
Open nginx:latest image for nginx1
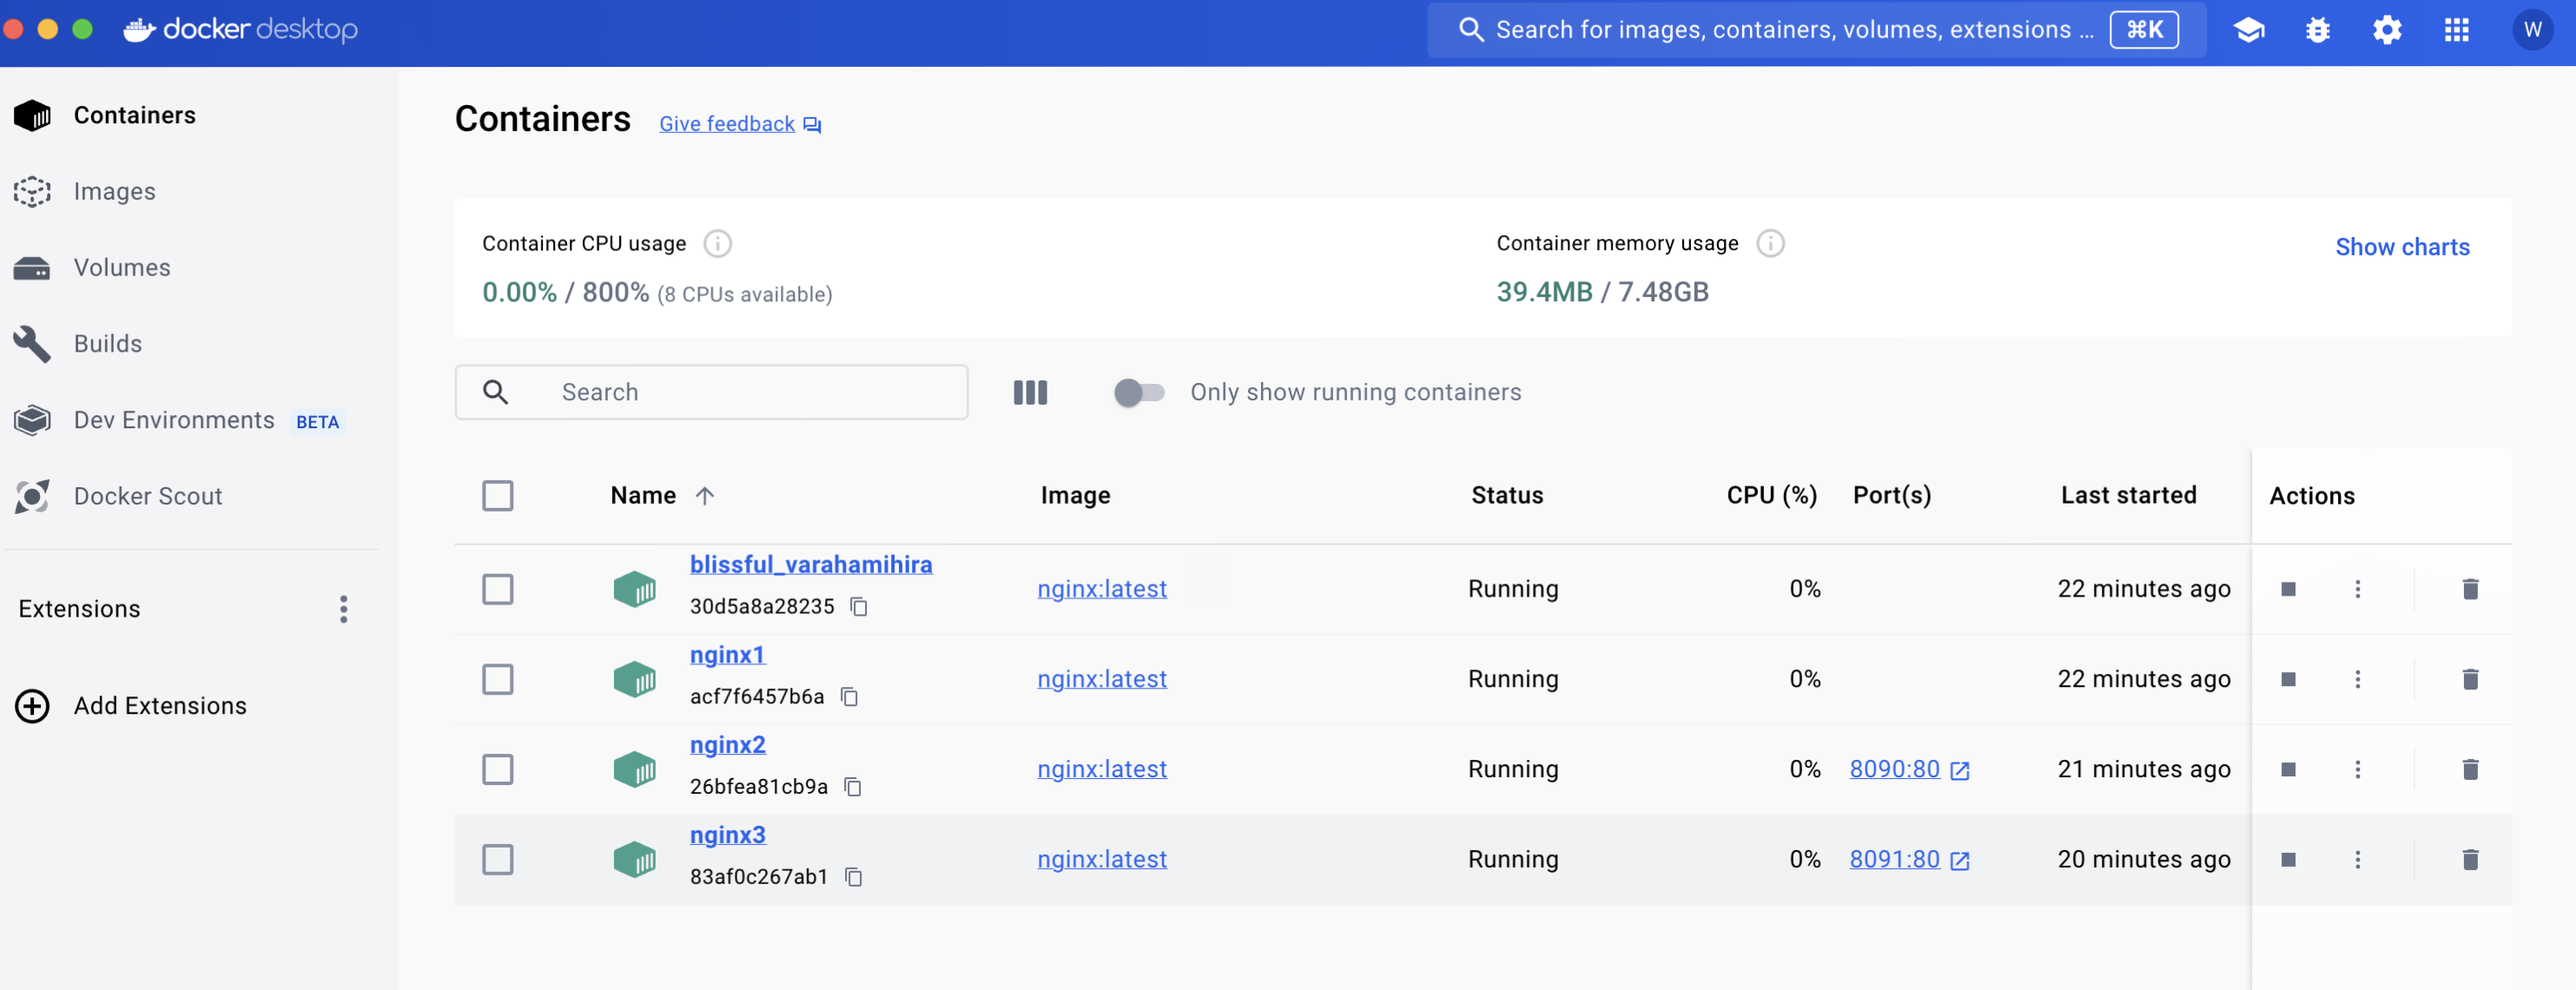pos(1101,679)
